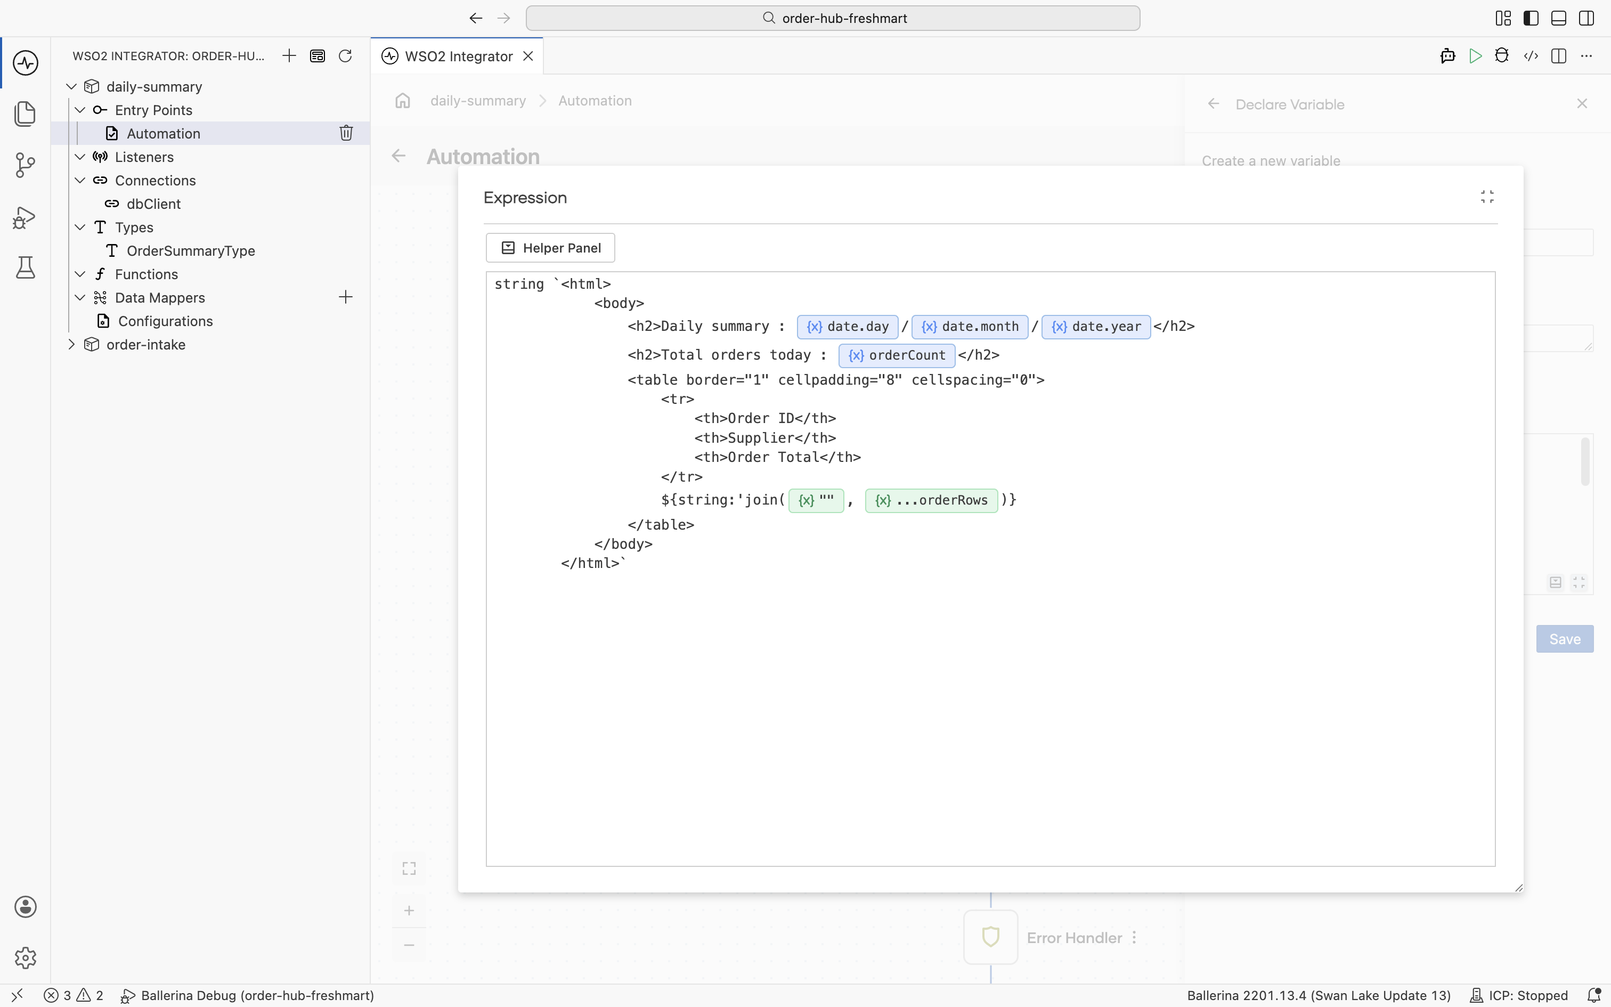The width and height of the screenshot is (1611, 1007).
Task: Open errors and warnings in status bar
Action: click(74, 995)
